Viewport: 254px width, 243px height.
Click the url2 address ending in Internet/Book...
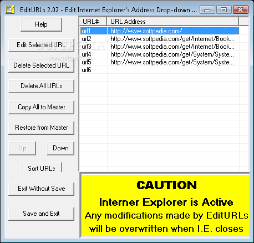point(173,39)
